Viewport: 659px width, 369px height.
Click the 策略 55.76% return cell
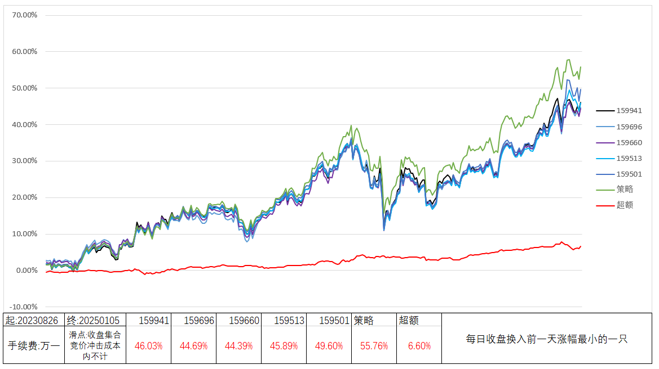[x=374, y=345]
